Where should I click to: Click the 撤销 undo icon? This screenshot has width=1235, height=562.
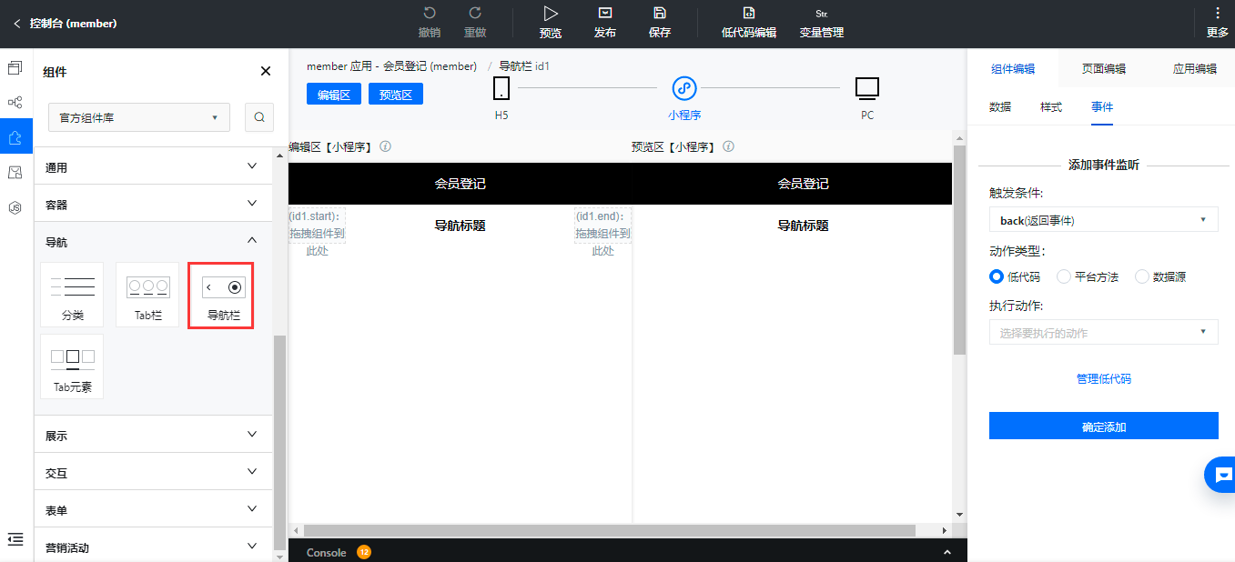(430, 14)
